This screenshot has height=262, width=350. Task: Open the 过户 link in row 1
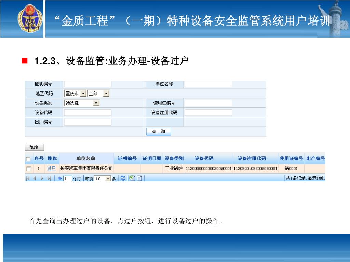pos(51,168)
